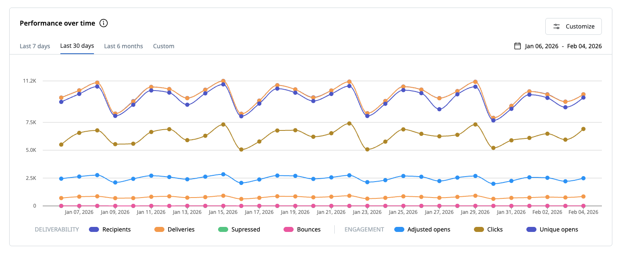
Task: Click the green Supressed color swatch
Action: point(223,229)
